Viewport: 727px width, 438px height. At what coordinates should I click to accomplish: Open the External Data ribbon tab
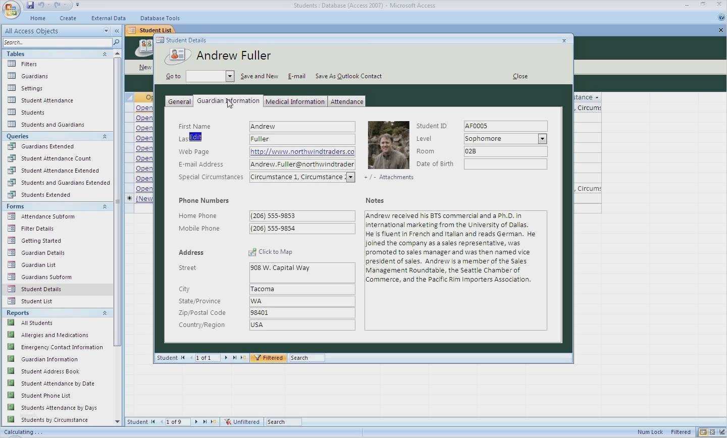coord(108,18)
